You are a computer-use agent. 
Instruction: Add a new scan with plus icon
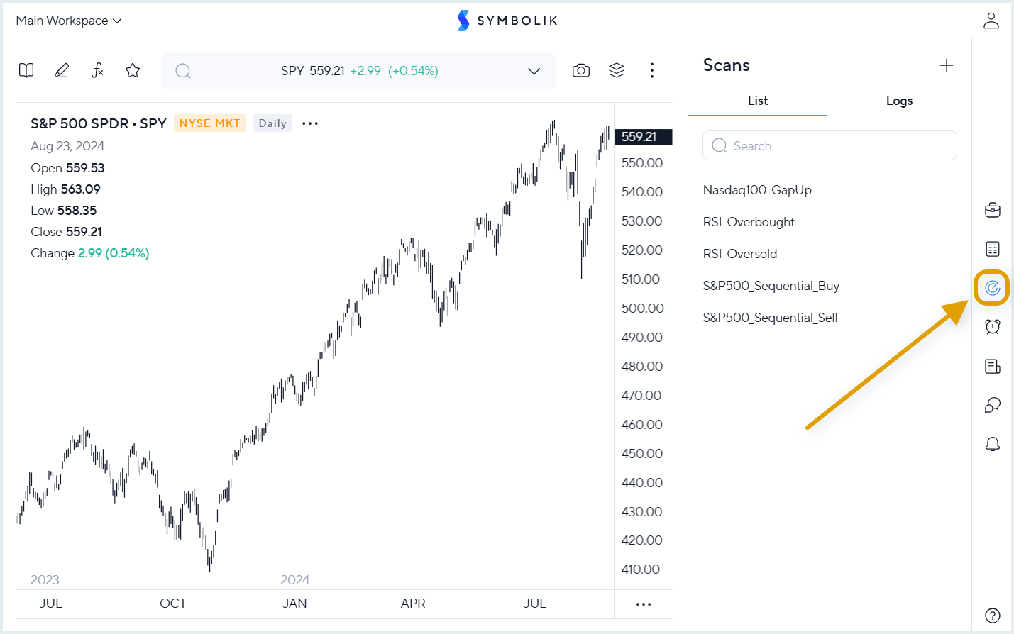[947, 65]
